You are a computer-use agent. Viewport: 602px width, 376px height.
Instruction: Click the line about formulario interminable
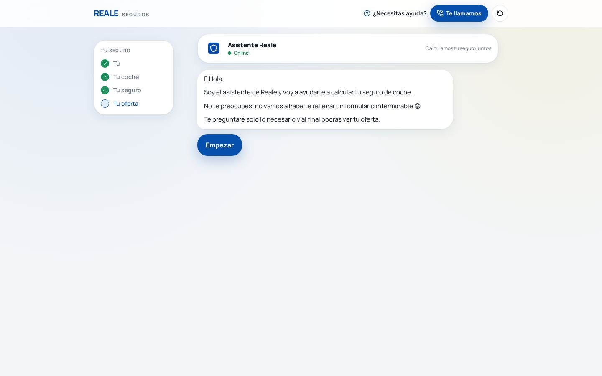click(x=312, y=106)
